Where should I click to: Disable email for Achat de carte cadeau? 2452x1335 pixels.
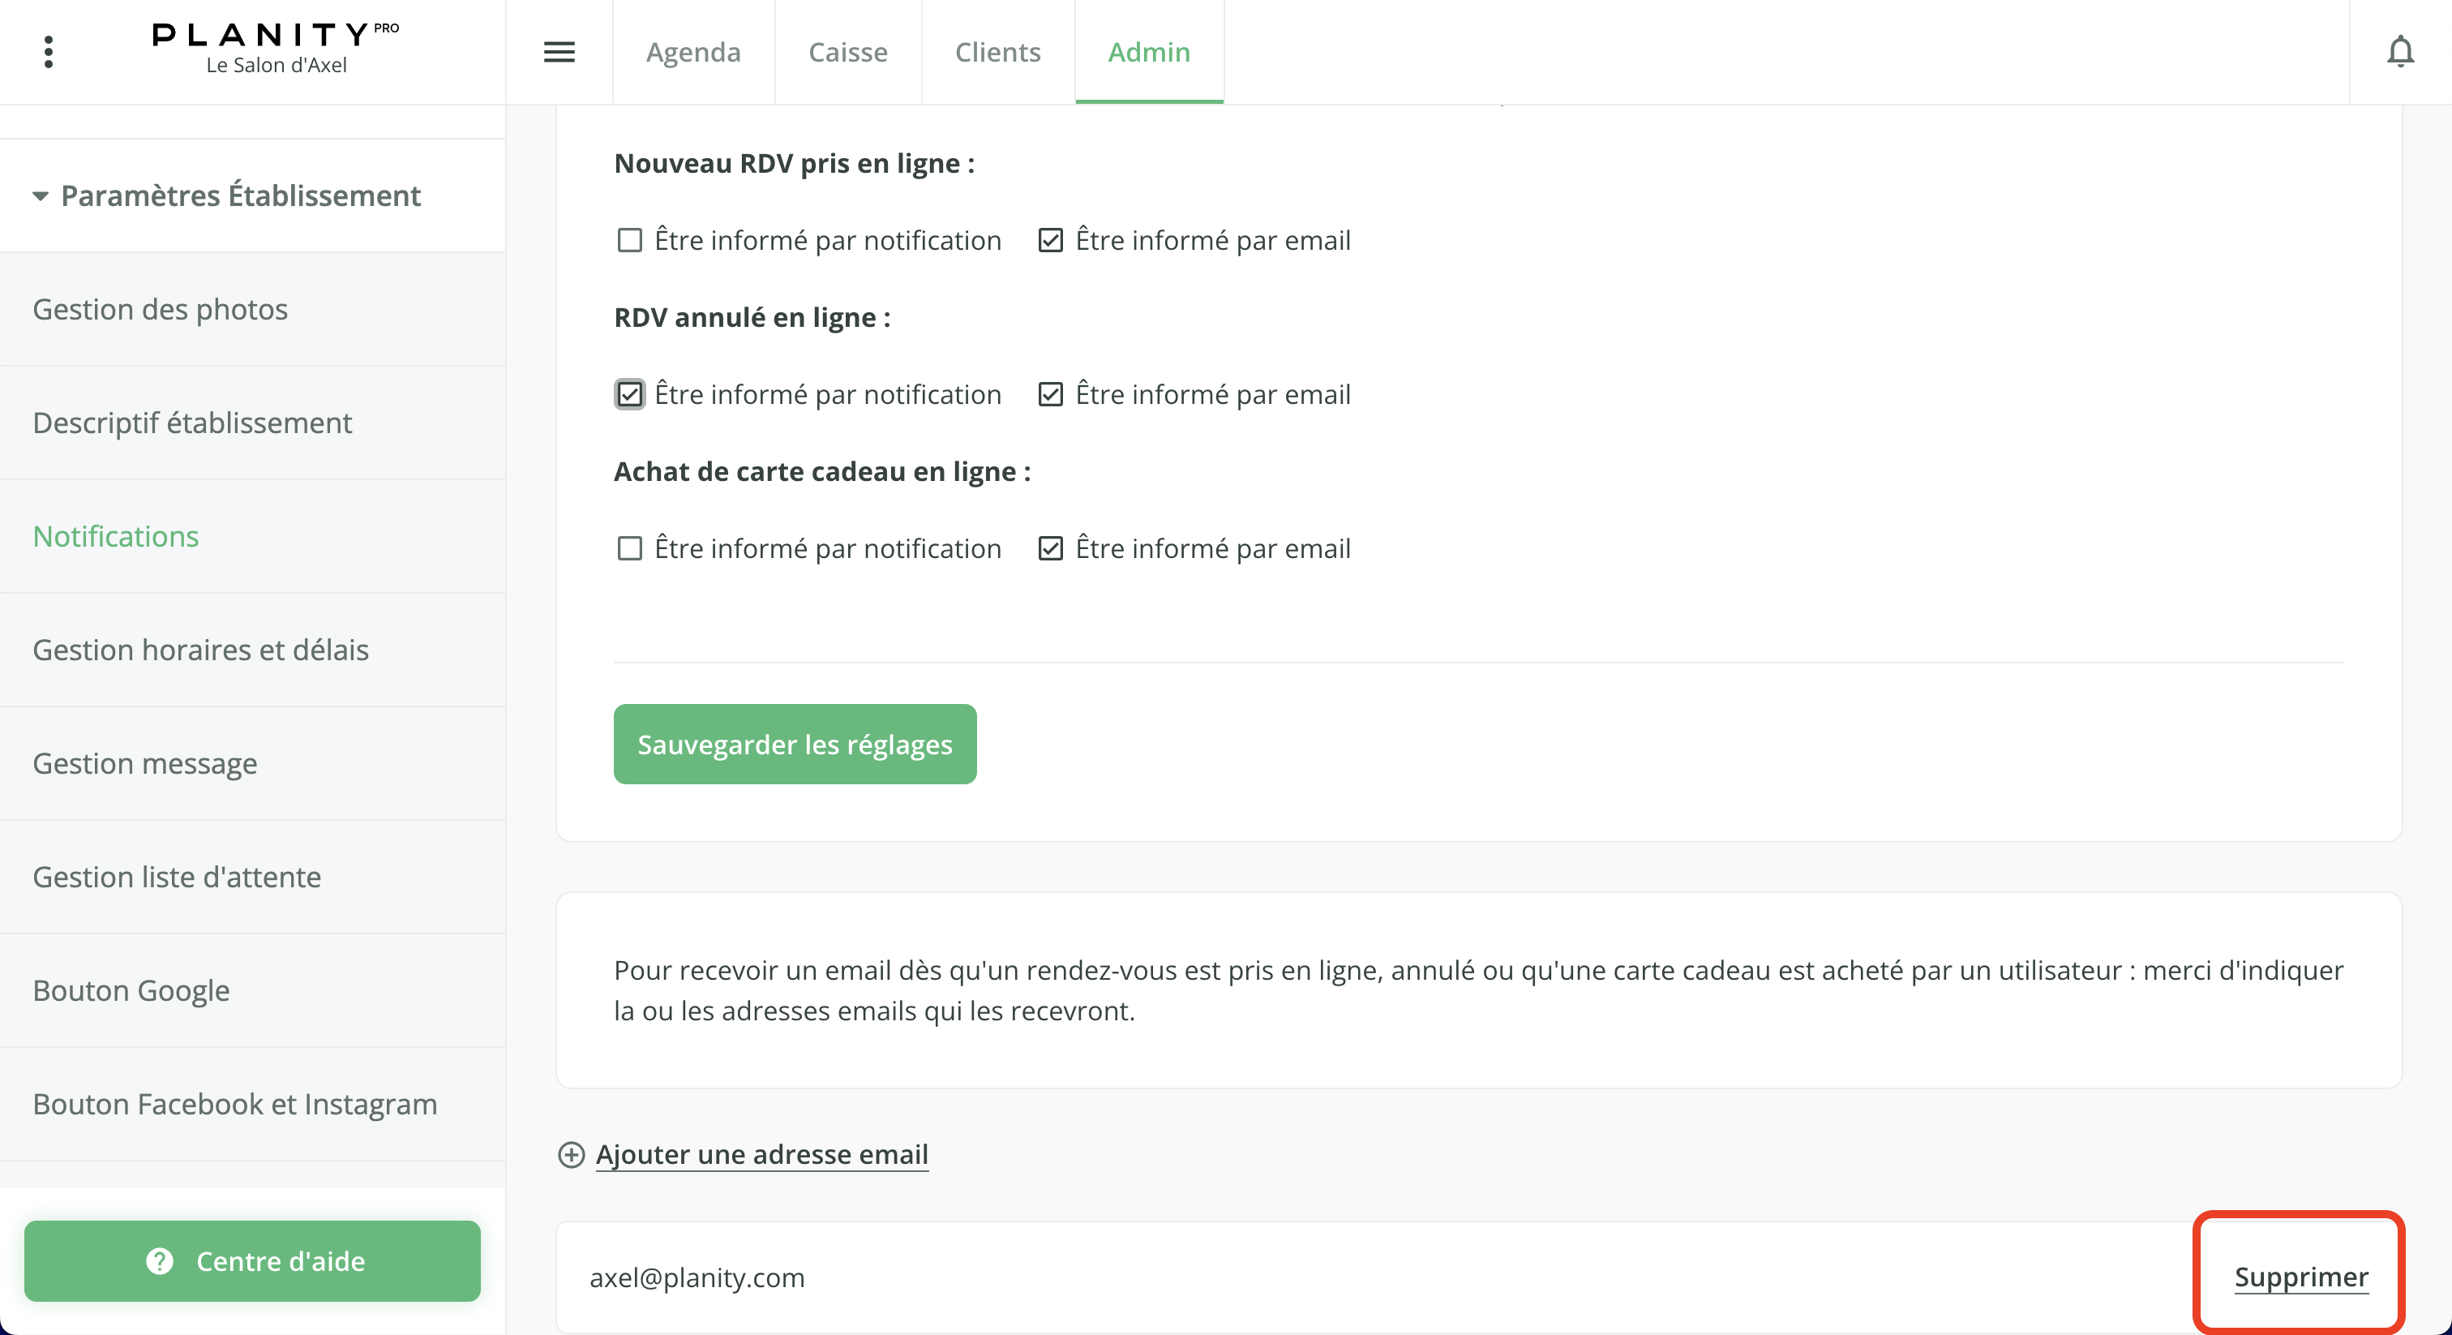[1050, 548]
